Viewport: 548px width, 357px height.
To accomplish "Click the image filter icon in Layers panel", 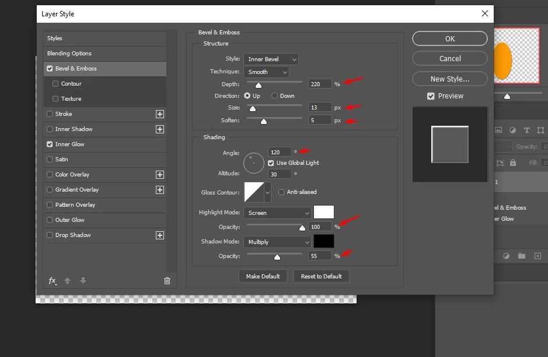I will point(498,130).
